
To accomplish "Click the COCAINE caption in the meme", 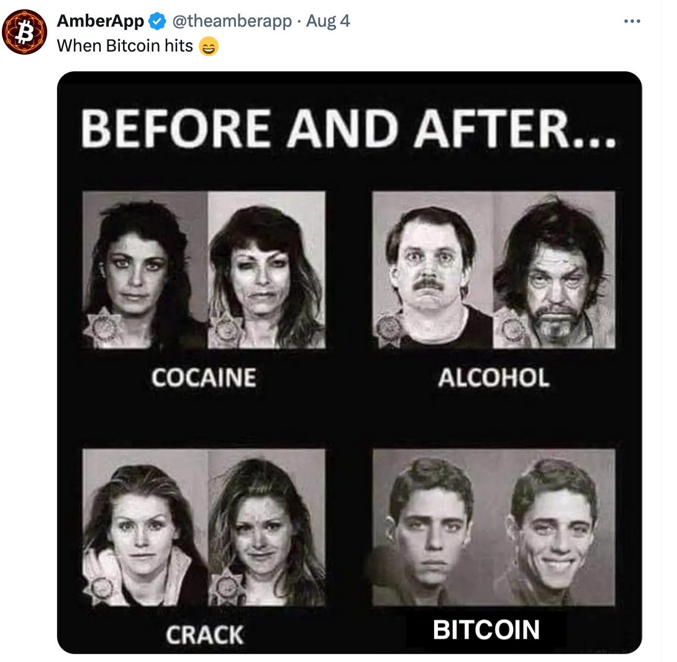I will coord(204,378).
